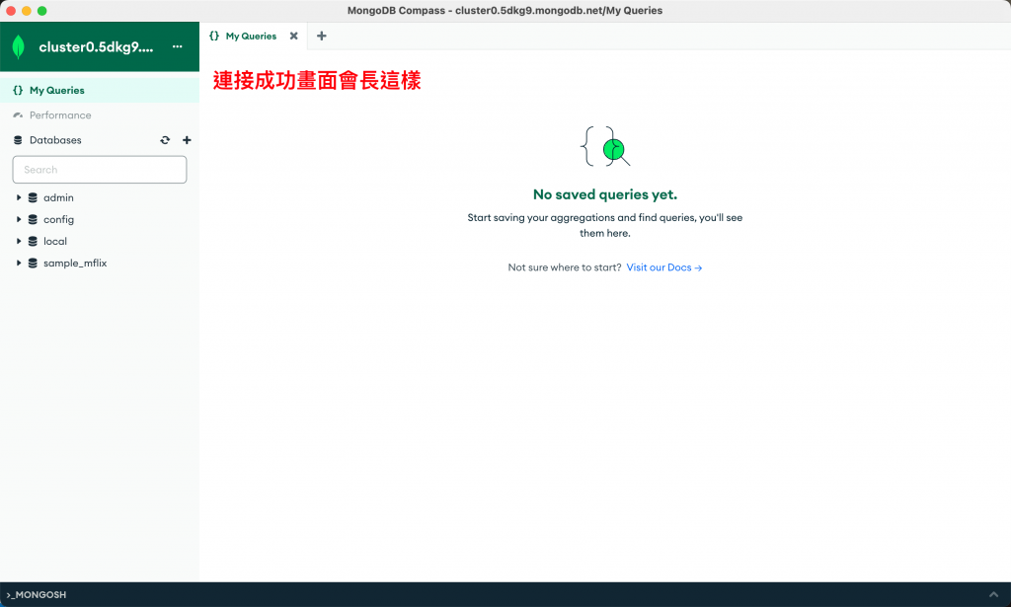
Task: Click the Performance gauge icon
Action: pos(18,115)
